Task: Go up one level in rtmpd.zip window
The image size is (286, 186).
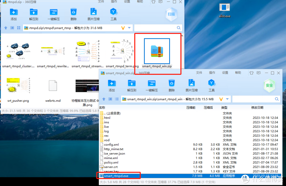Action: click(6, 28)
